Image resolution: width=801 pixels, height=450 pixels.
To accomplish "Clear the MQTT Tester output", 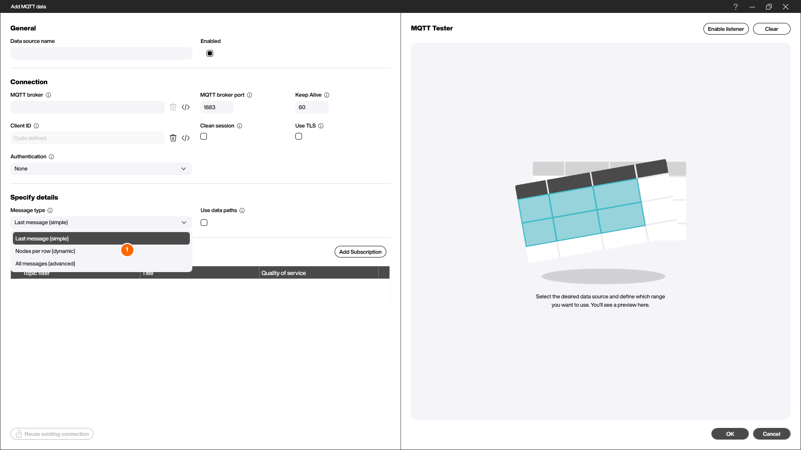I will click(x=771, y=29).
